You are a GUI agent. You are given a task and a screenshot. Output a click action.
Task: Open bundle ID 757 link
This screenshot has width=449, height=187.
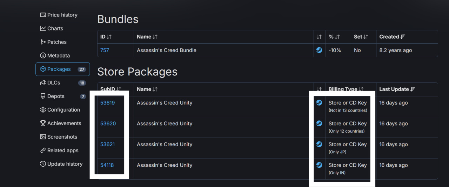105,50
